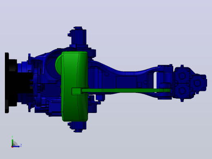Select the black mounting flange plate
Image resolution: width=212 pixels, height=159 pixels.
coord(7,83)
